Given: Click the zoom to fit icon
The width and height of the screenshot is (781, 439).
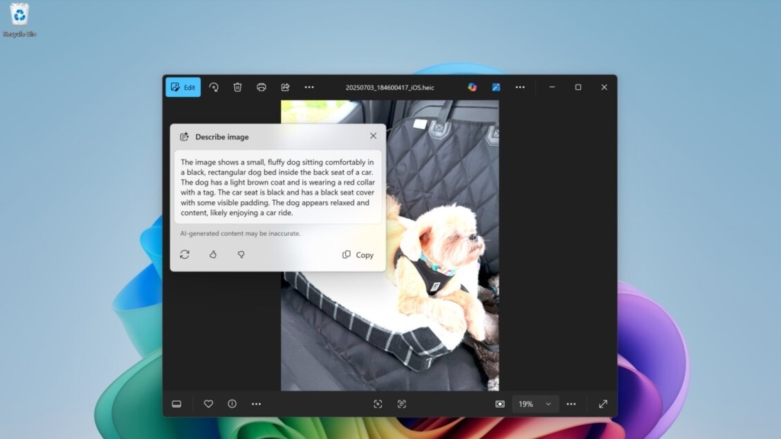Looking at the screenshot, I should (x=499, y=404).
